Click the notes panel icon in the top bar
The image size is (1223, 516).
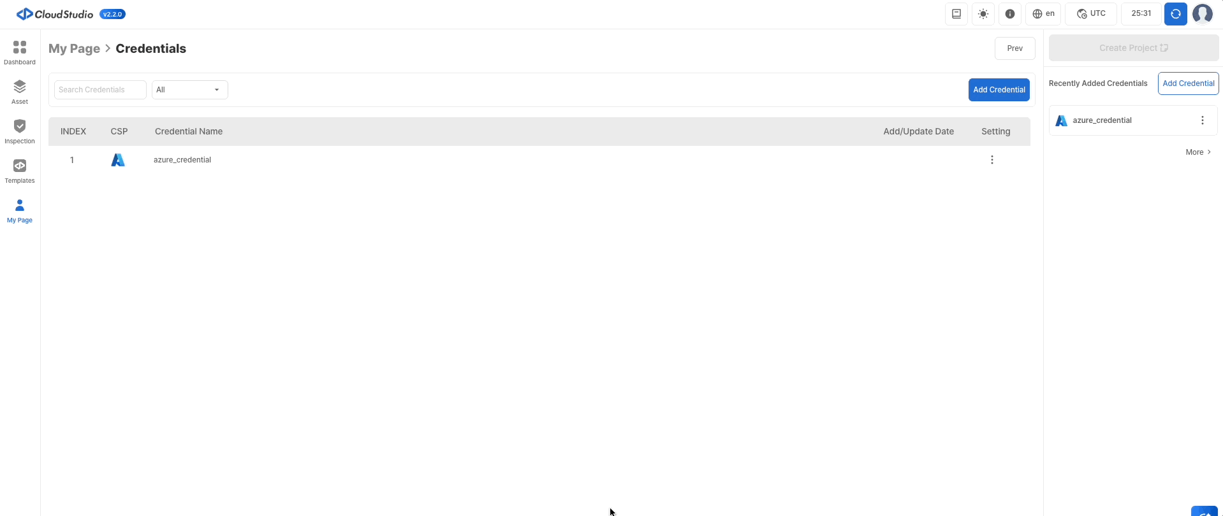point(956,13)
